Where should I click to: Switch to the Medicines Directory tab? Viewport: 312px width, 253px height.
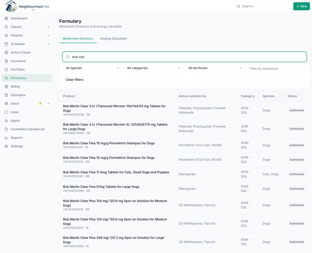pyautogui.click(x=78, y=39)
